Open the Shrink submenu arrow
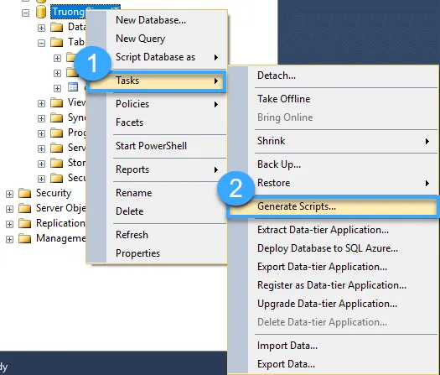Image resolution: width=440 pixels, height=375 pixels. (x=427, y=141)
